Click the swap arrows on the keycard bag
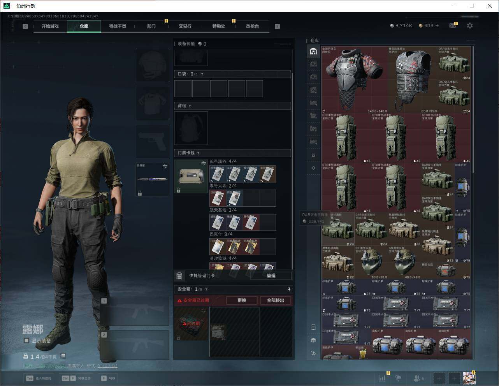The width and height of the screenshot is (499, 386). 203,163
